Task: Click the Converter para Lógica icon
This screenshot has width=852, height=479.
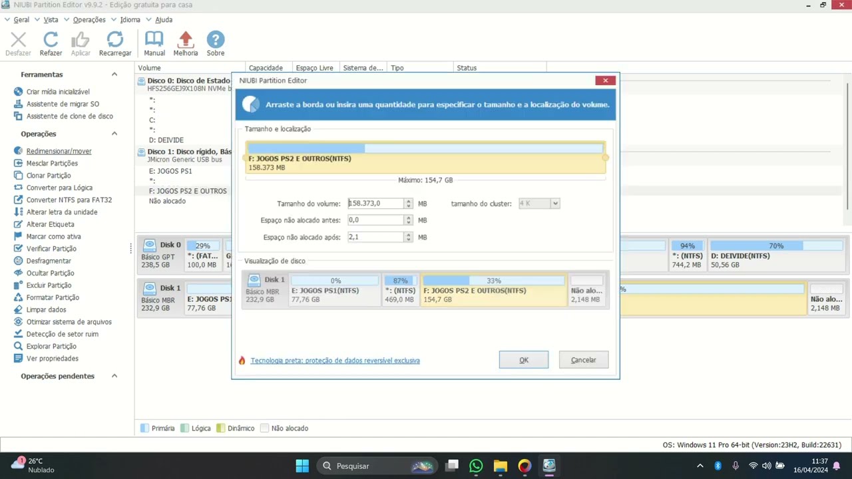Action: pos(19,188)
